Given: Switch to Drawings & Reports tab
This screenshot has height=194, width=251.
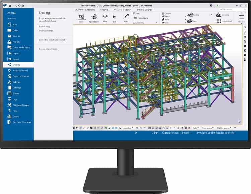Looking at the screenshot, I should tap(85, 10).
